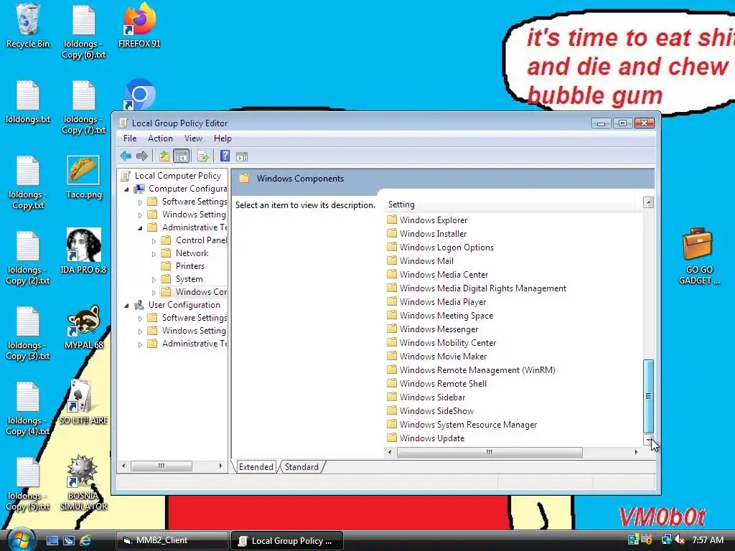Select loldongs - Copy (3).txt file icon
This screenshot has width=735, height=551.
pos(28,333)
